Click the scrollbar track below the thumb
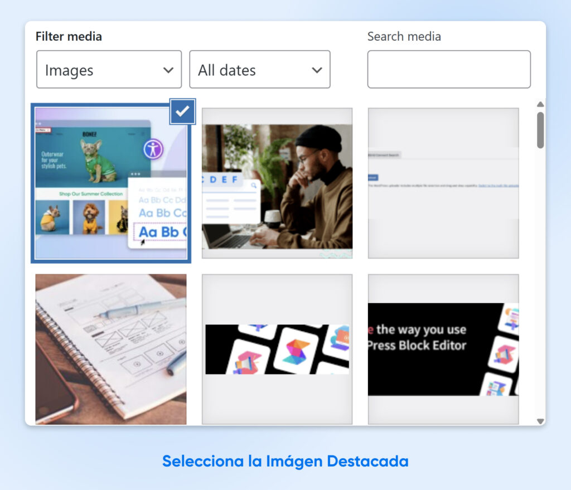 pos(539,279)
